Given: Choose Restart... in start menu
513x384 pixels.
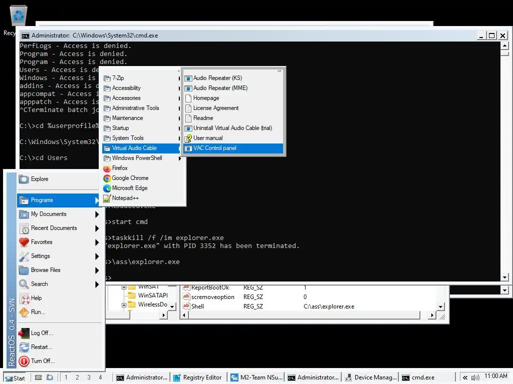Looking at the screenshot, I should pyautogui.click(x=59, y=347).
